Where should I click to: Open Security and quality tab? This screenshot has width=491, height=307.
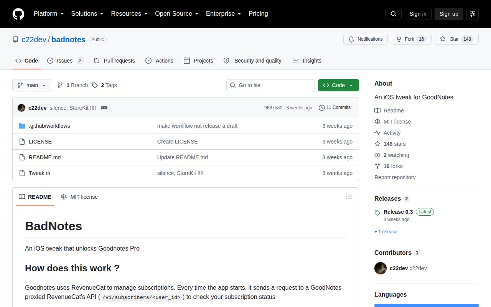click(x=252, y=61)
